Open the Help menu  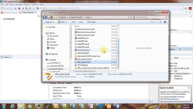point(42,5)
